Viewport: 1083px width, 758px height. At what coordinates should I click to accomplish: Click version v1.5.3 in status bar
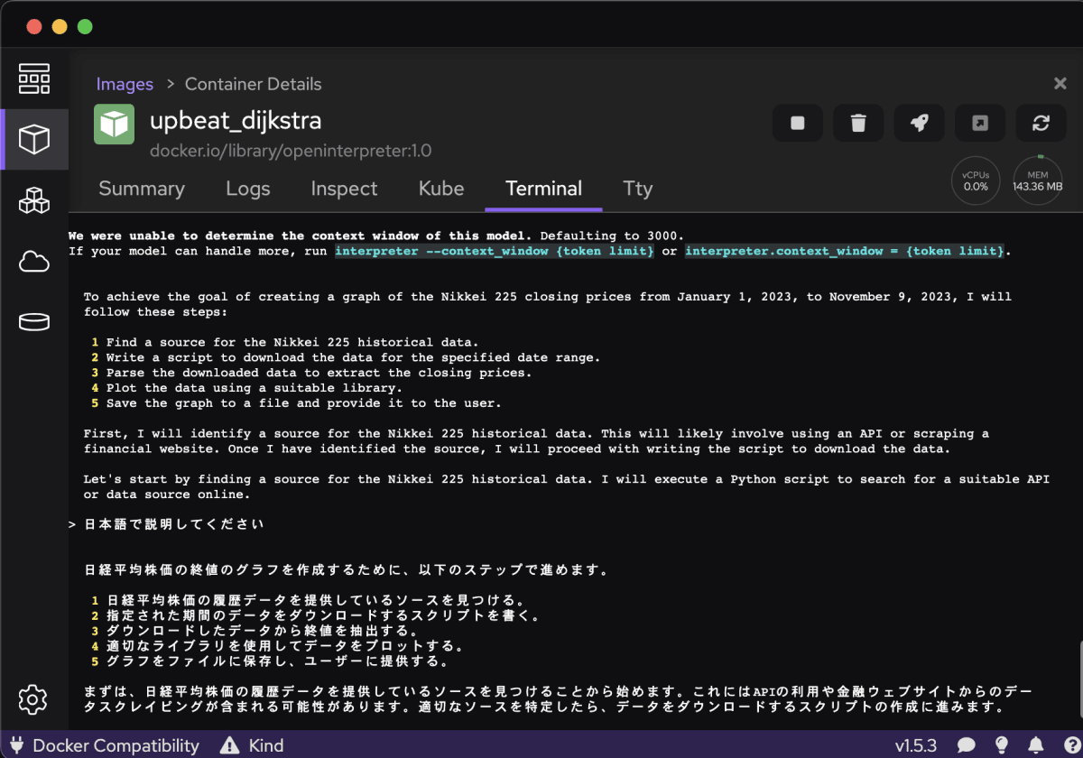tap(916, 745)
